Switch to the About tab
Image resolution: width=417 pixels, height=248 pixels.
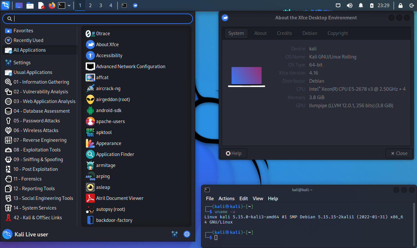coord(260,33)
